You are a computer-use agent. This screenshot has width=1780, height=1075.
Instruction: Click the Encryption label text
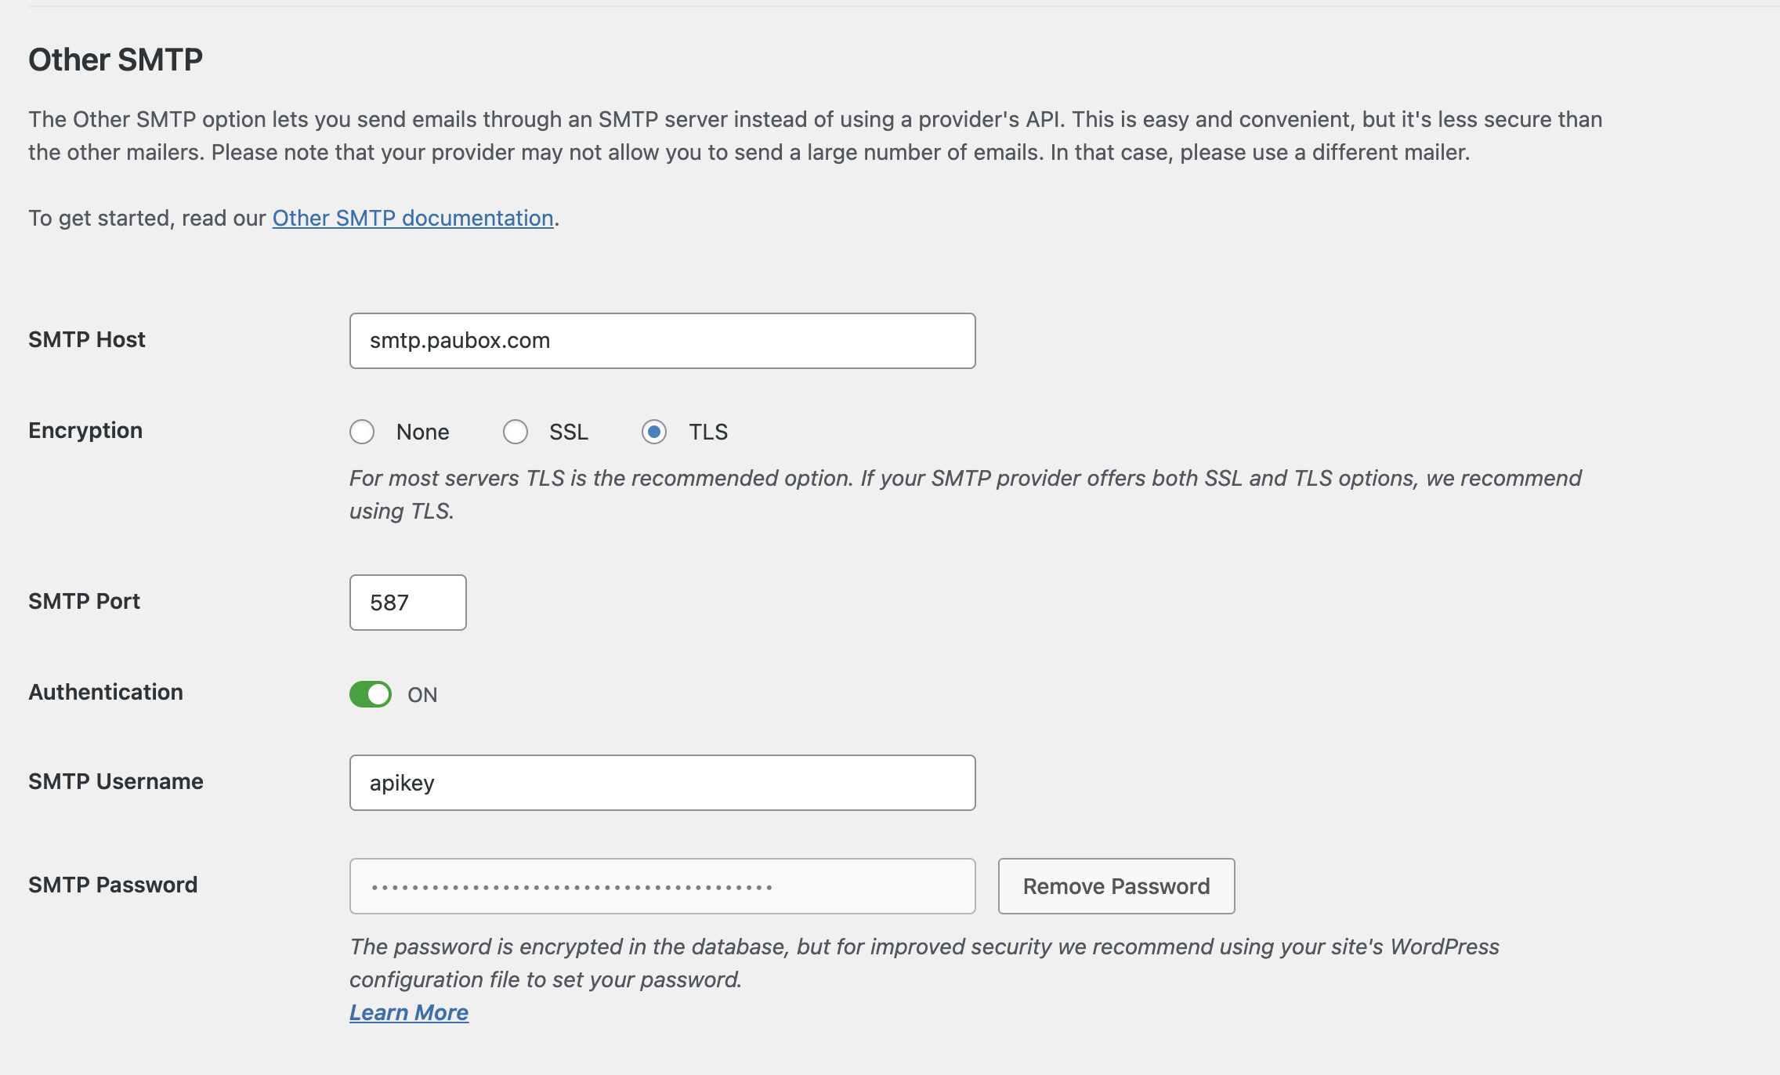point(85,430)
